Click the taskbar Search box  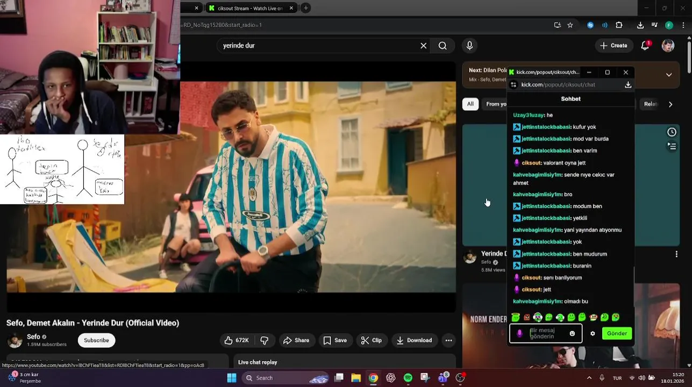click(x=284, y=378)
